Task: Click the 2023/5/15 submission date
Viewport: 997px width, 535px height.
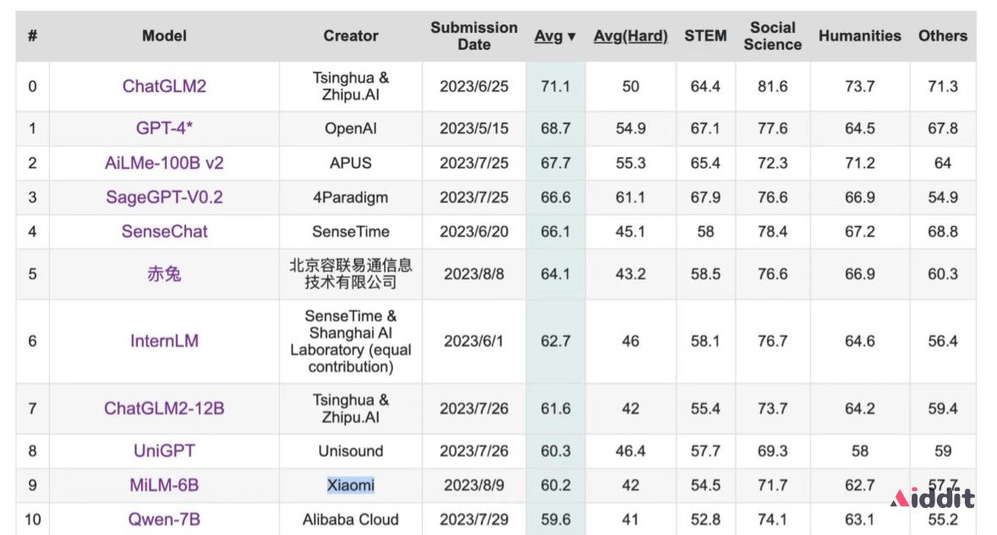Action: (x=474, y=128)
